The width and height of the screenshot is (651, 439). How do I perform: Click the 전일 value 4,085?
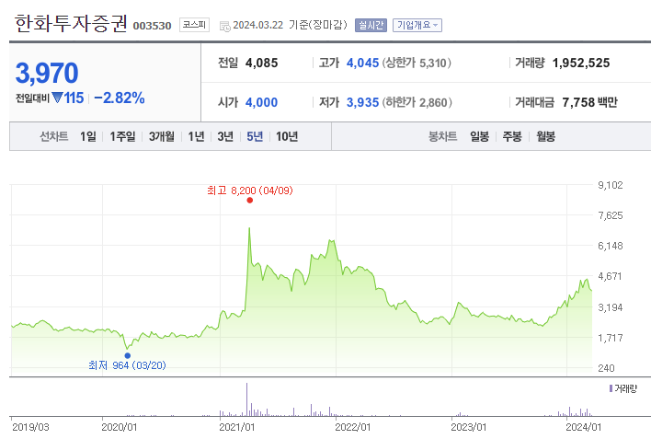pos(261,64)
